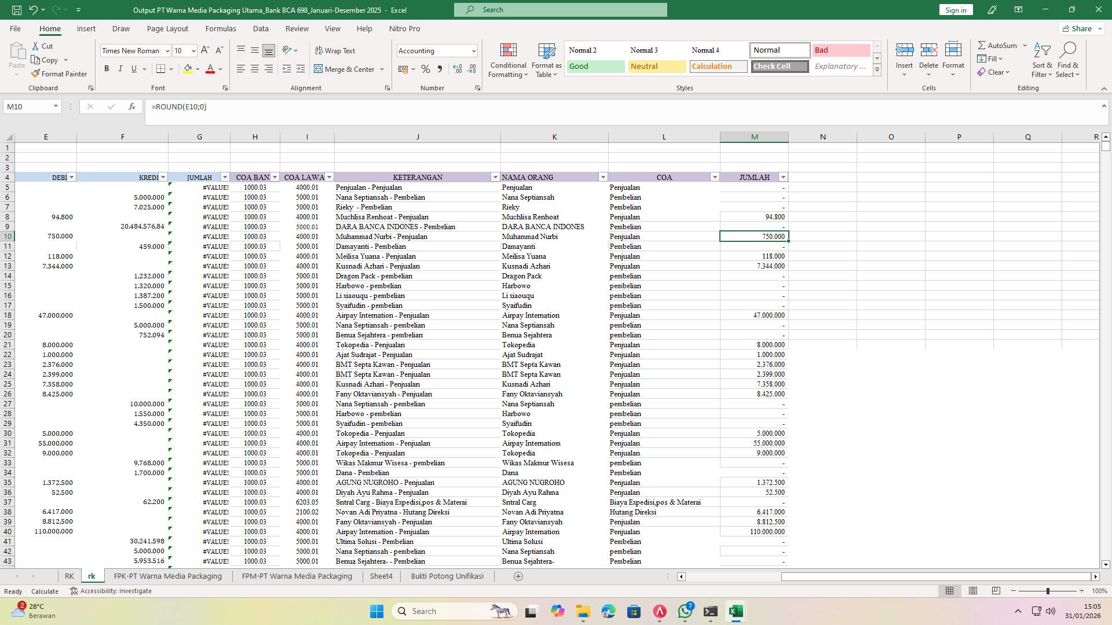Click Increase Font Size
The height and width of the screenshot is (625, 1112).
(204, 50)
